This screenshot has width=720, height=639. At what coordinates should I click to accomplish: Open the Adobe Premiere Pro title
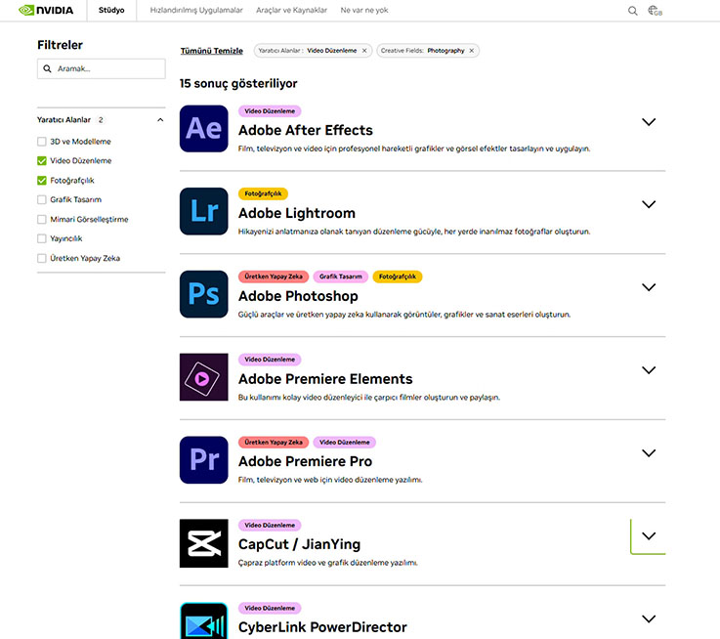click(x=306, y=461)
